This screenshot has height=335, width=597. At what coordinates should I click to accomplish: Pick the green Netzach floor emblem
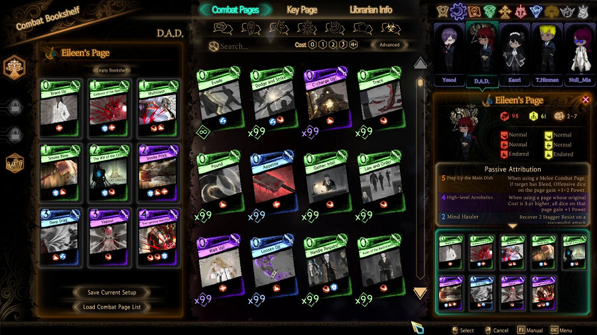490,12
